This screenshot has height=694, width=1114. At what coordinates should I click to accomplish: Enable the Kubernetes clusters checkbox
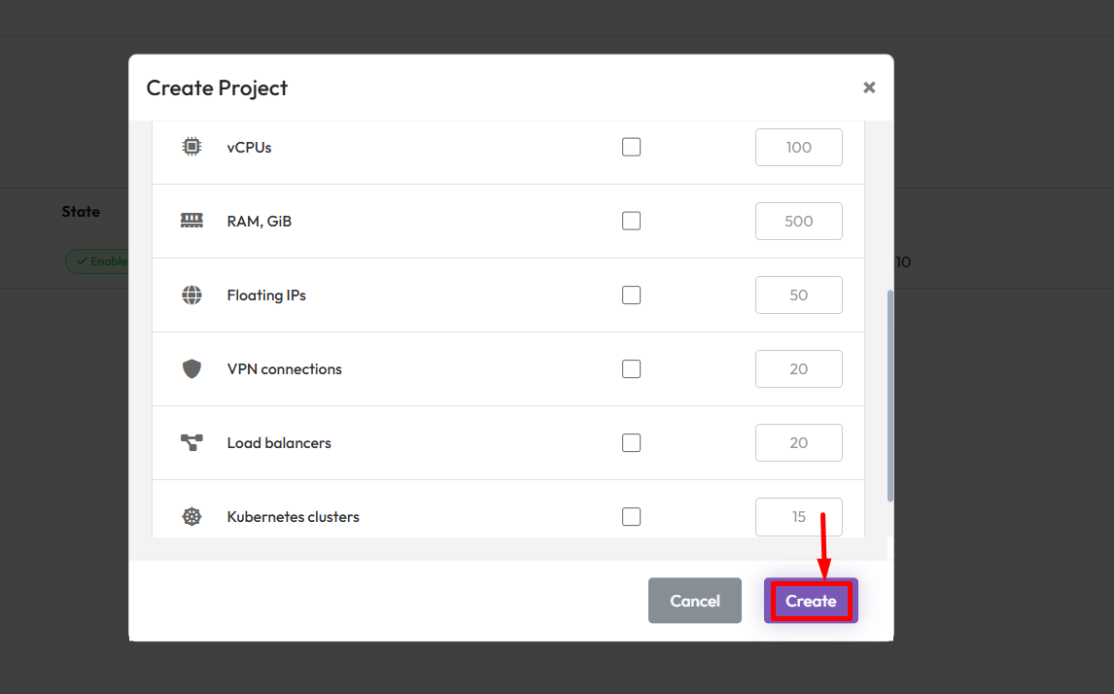coord(632,516)
